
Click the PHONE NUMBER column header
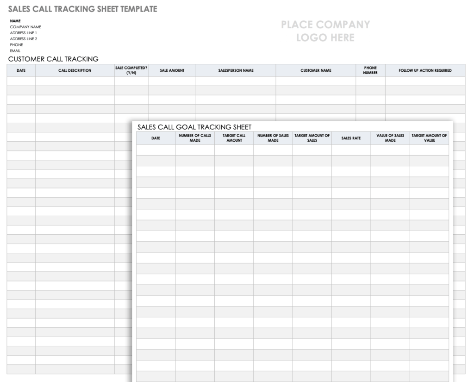pyautogui.click(x=371, y=70)
